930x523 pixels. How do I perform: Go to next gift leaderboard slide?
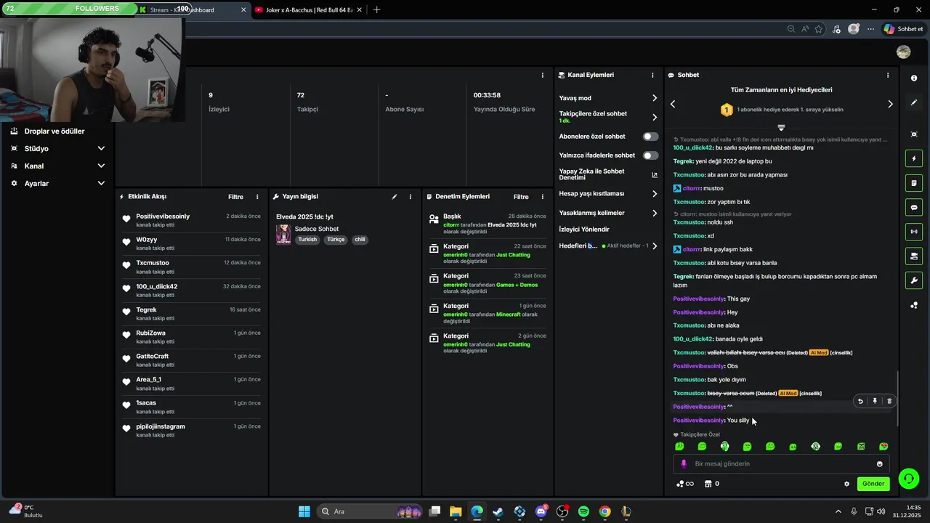coord(890,104)
